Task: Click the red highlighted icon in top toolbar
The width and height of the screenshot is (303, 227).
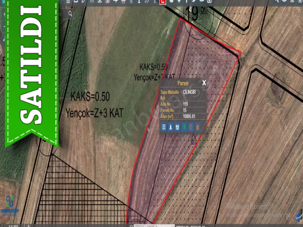Action: point(162,1)
